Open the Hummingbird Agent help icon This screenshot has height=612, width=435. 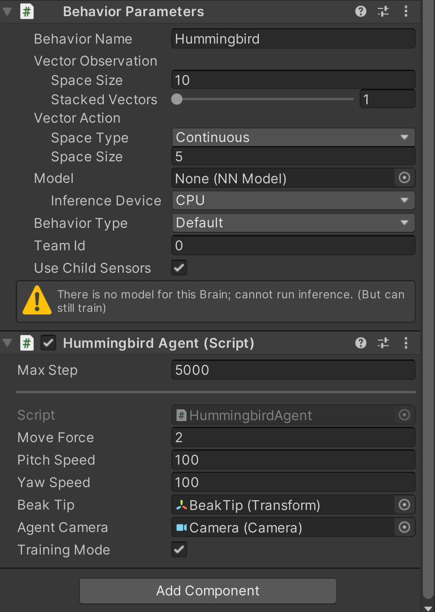coord(360,343)
